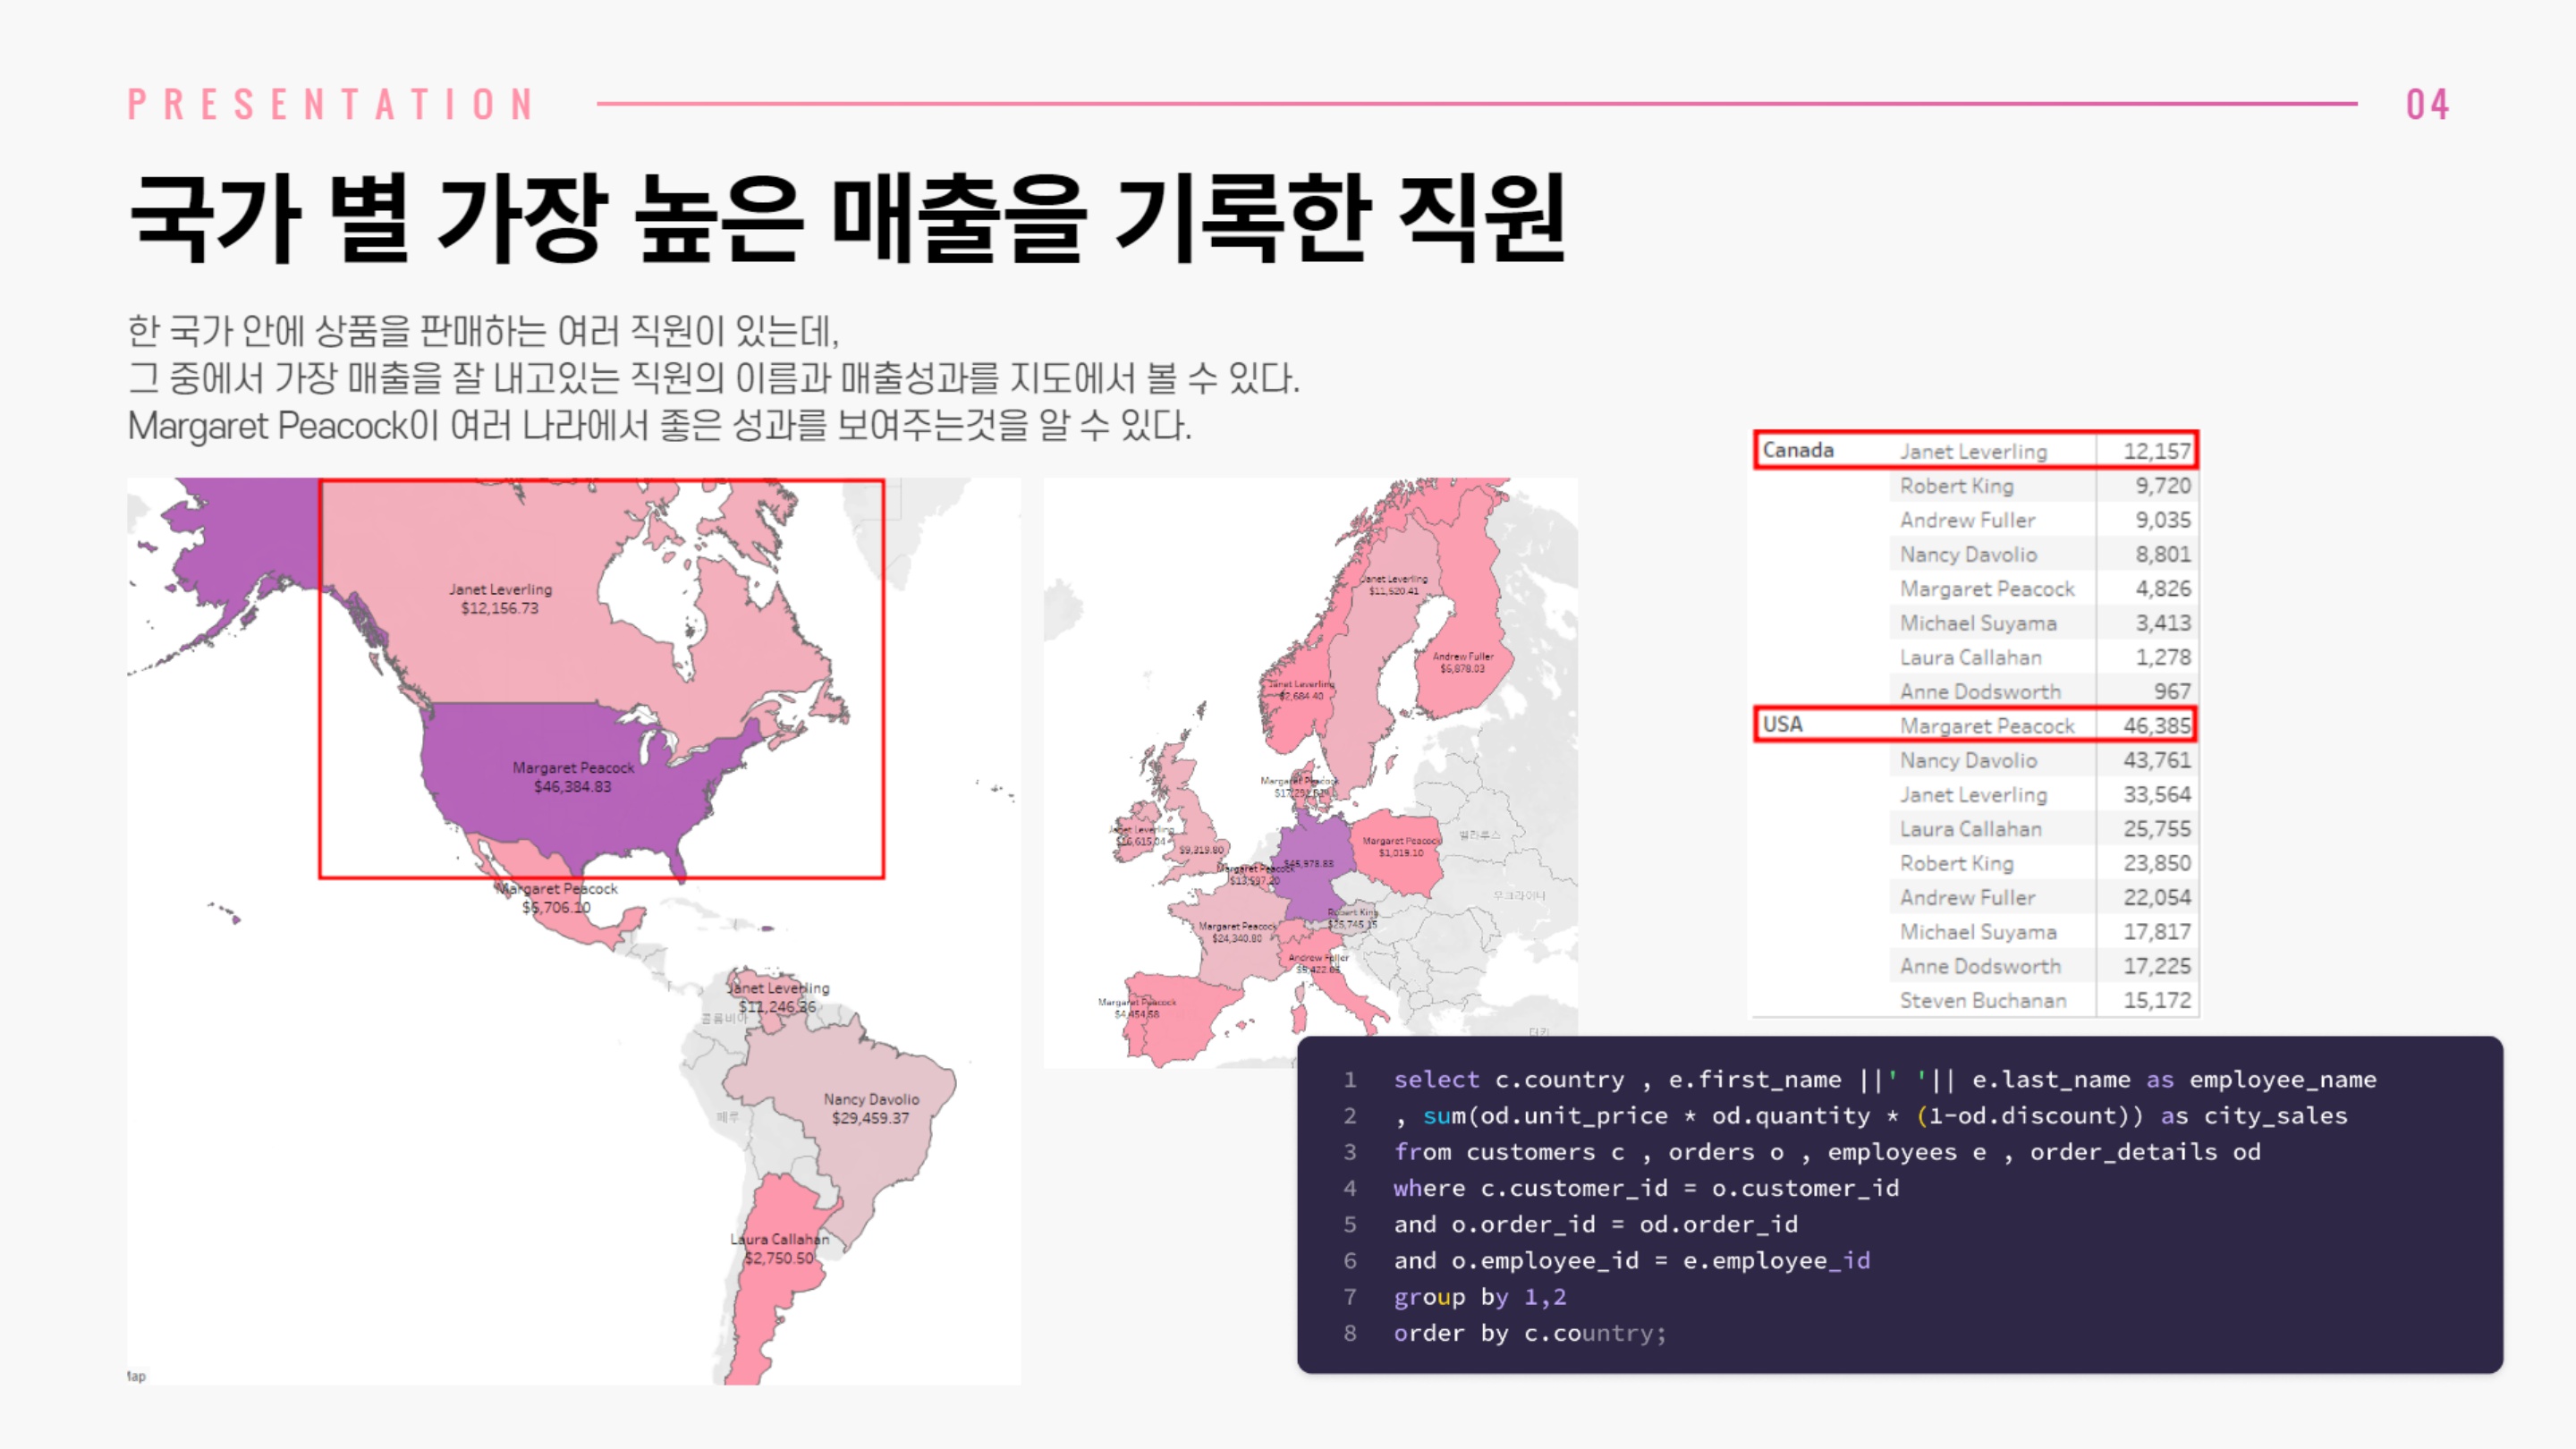Viewport: 2576px width, 1449px height.
Task: Click the slide number 04
Action: pos(2427,105)
